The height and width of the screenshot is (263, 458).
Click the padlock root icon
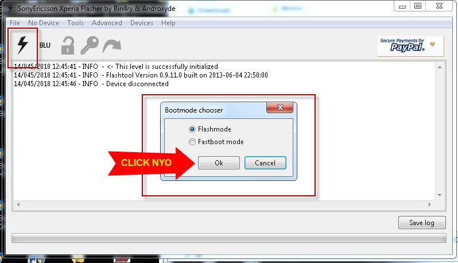click(68, 45)
